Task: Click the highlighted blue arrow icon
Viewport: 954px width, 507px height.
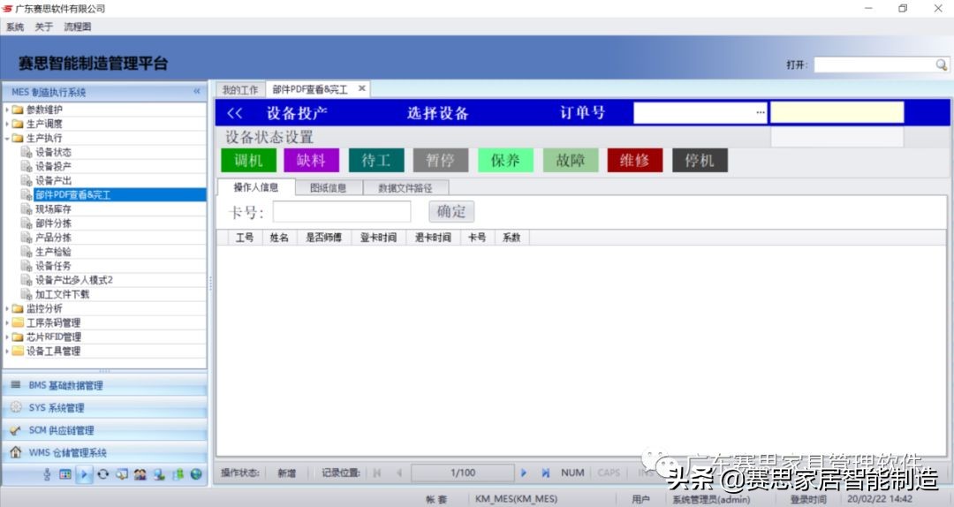Action: point(84,474)
